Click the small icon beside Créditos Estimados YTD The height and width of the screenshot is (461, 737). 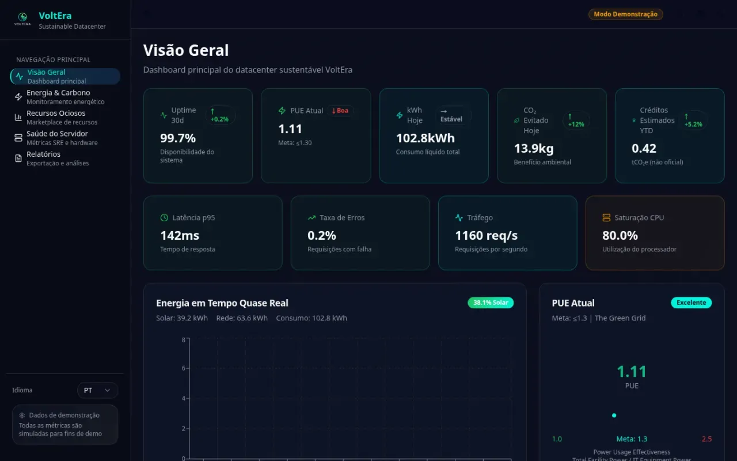point(634,120)
